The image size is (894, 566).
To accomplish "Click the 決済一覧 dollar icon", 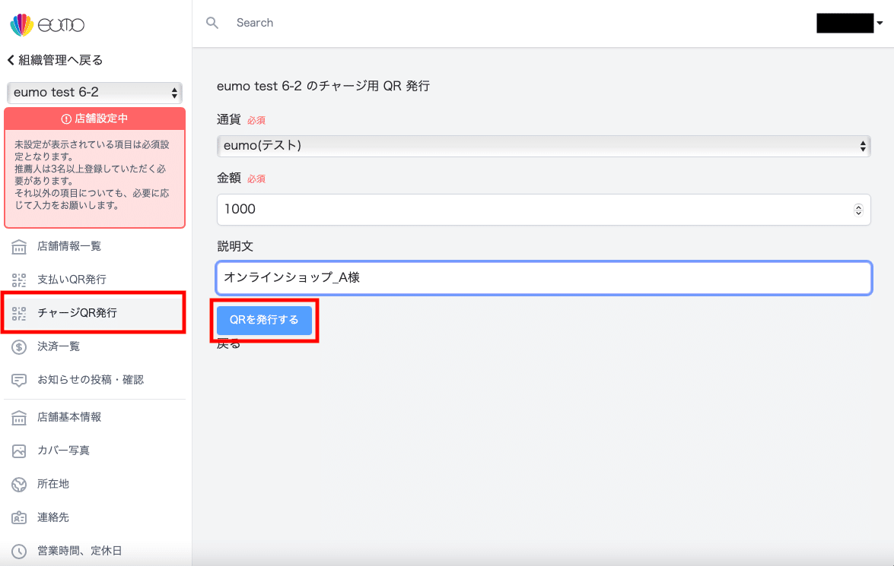I will [19, 346].
